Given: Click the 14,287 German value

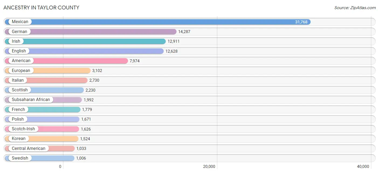Looking at the screenshot, I should [x=184, y=32].
